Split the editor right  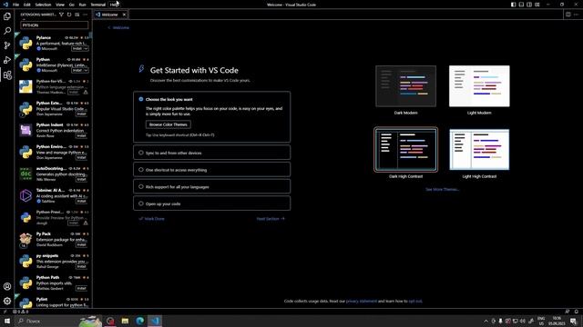tap(568, 15)
